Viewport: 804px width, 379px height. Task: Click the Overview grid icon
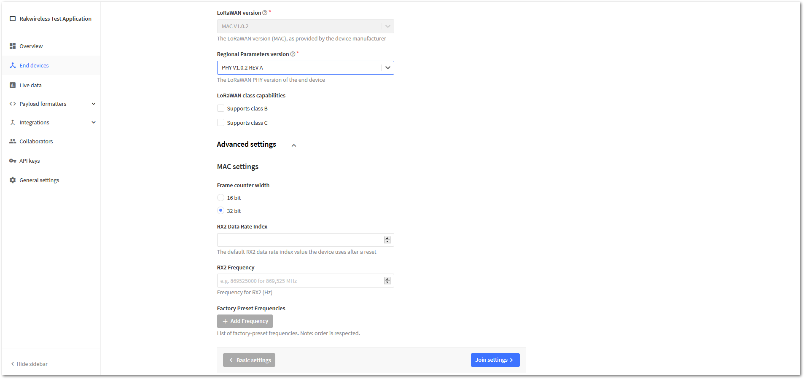13,46
